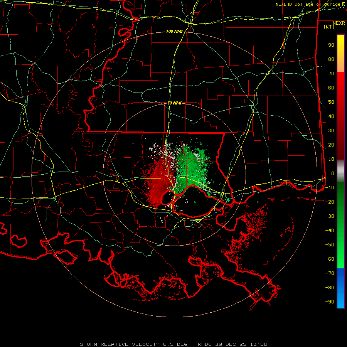Click the 0 value on the velocity scale
Image resolution: width=347 pixels, height=347 pixels.
tap(333, 173)
